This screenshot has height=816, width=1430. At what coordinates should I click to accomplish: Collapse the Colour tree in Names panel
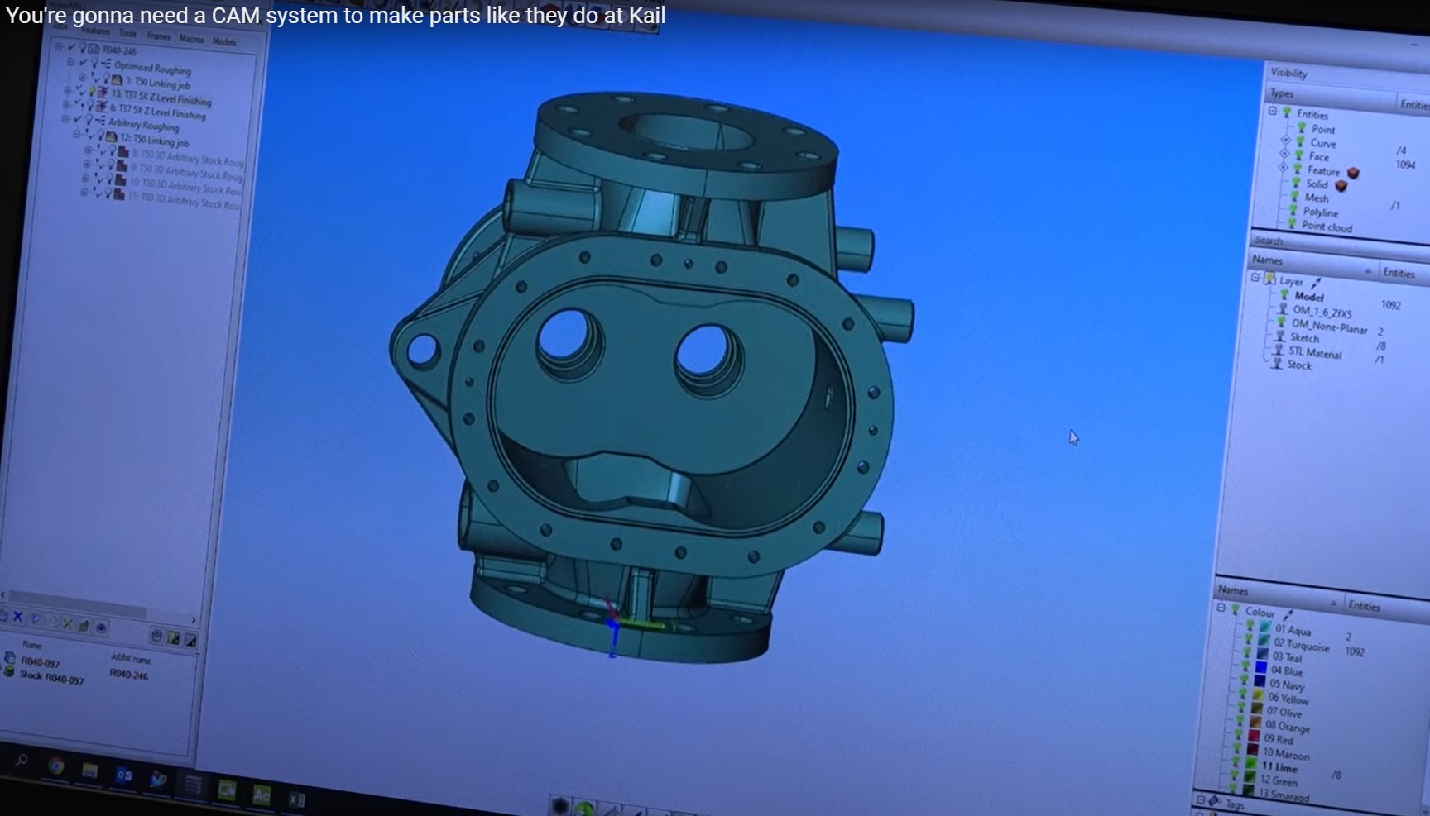click(x=1221, y=608)
